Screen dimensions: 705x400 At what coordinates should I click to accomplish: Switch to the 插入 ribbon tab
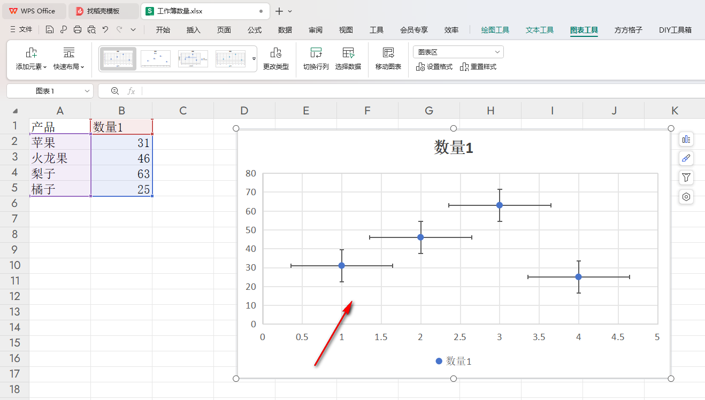point(194,30)
